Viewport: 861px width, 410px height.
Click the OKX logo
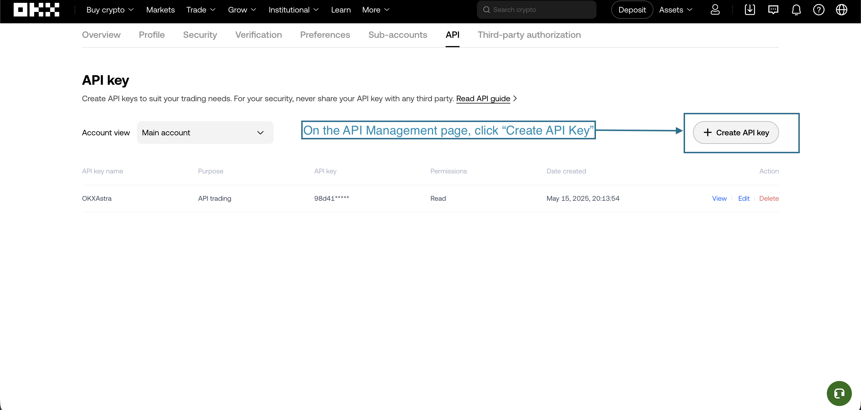(x=36, y=10)
